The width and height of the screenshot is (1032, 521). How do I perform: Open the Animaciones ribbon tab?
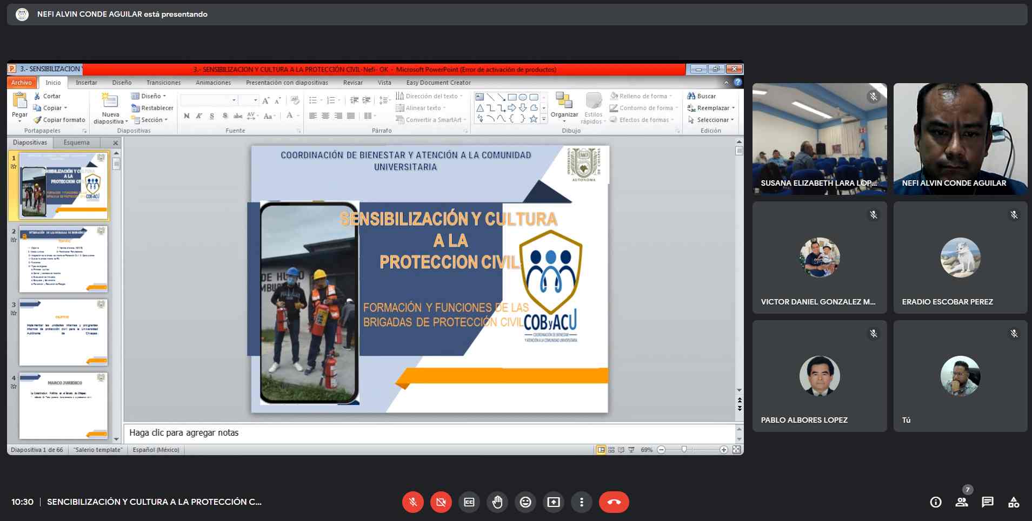tap(213, 83)
